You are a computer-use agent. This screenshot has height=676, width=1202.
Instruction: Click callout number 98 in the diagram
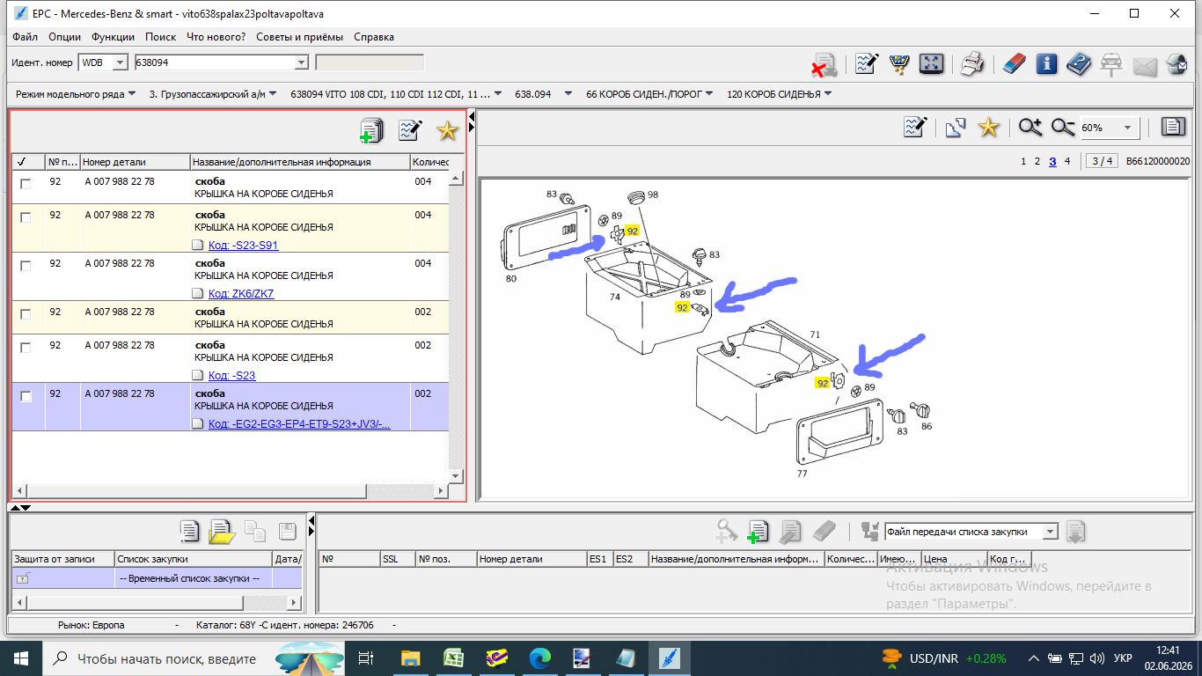(653, 195)
